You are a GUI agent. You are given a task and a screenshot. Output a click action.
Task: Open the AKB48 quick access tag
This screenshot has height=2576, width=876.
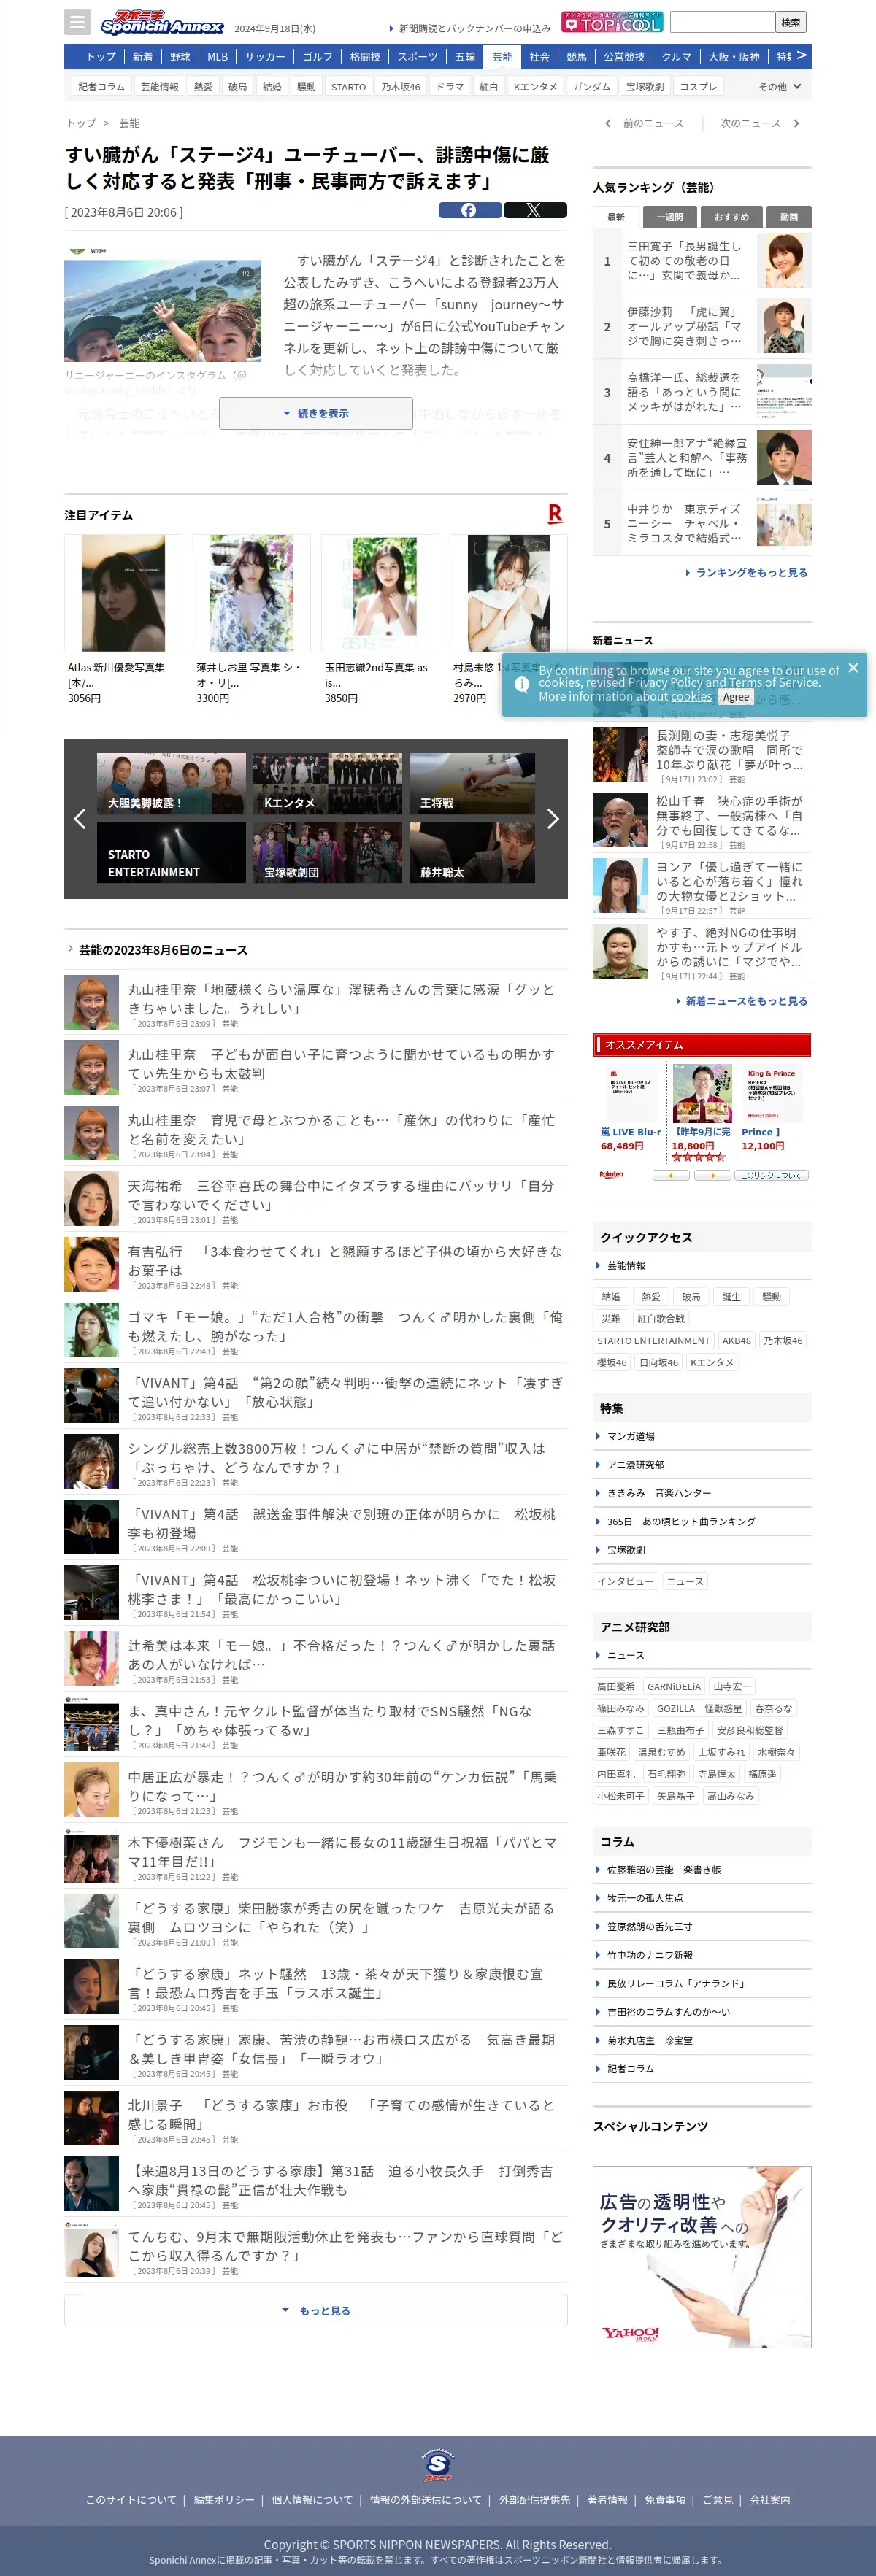[x=737, y=1341]
